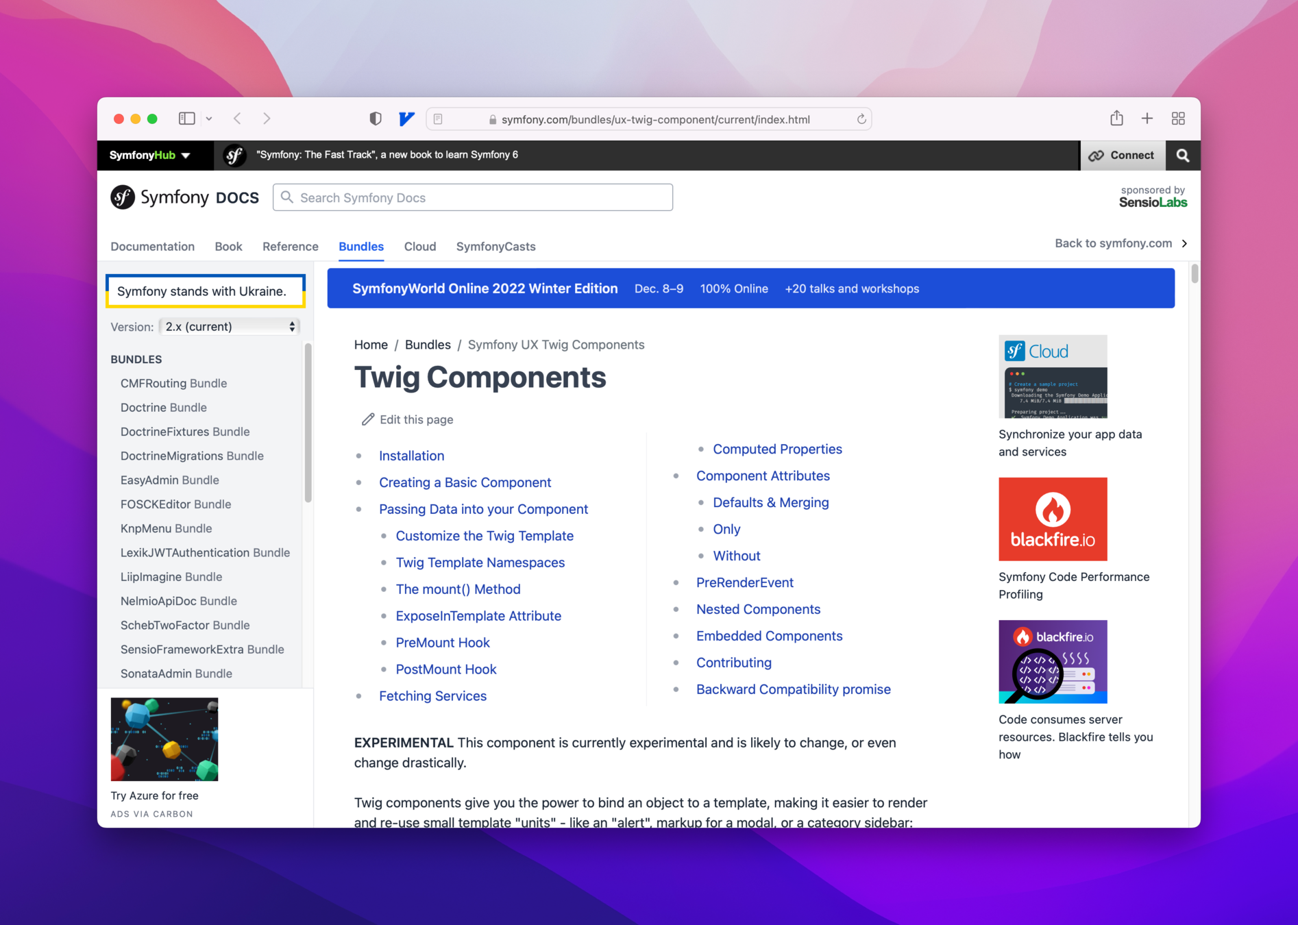Jump to Backward Compatibility promise
Image resolution: width=1298 pixels, height=925 pixels.
pos(794,689)
